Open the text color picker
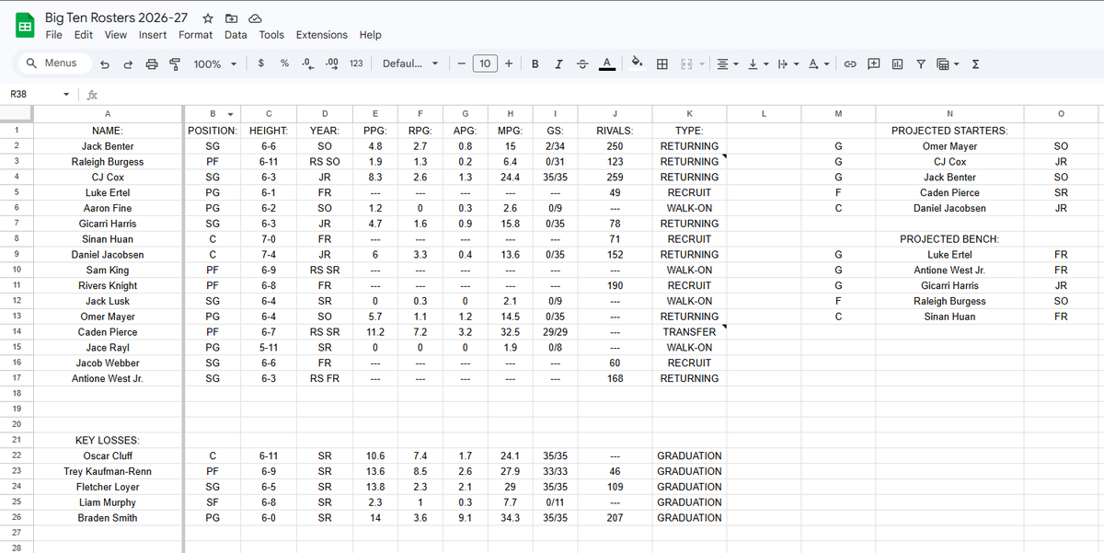Viewport: 1104px width, 553px height. [606, 64]
